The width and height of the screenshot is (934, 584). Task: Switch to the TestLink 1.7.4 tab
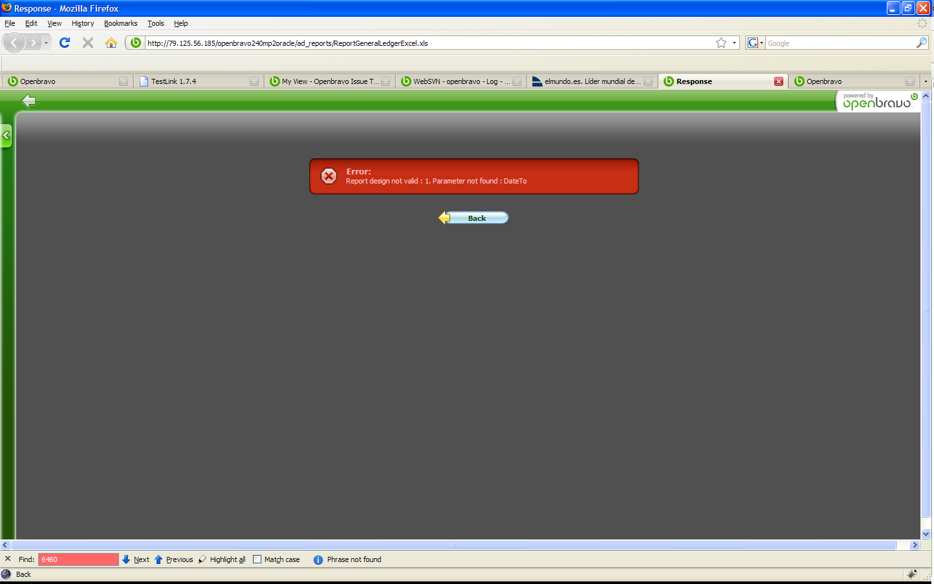(198, 81)
